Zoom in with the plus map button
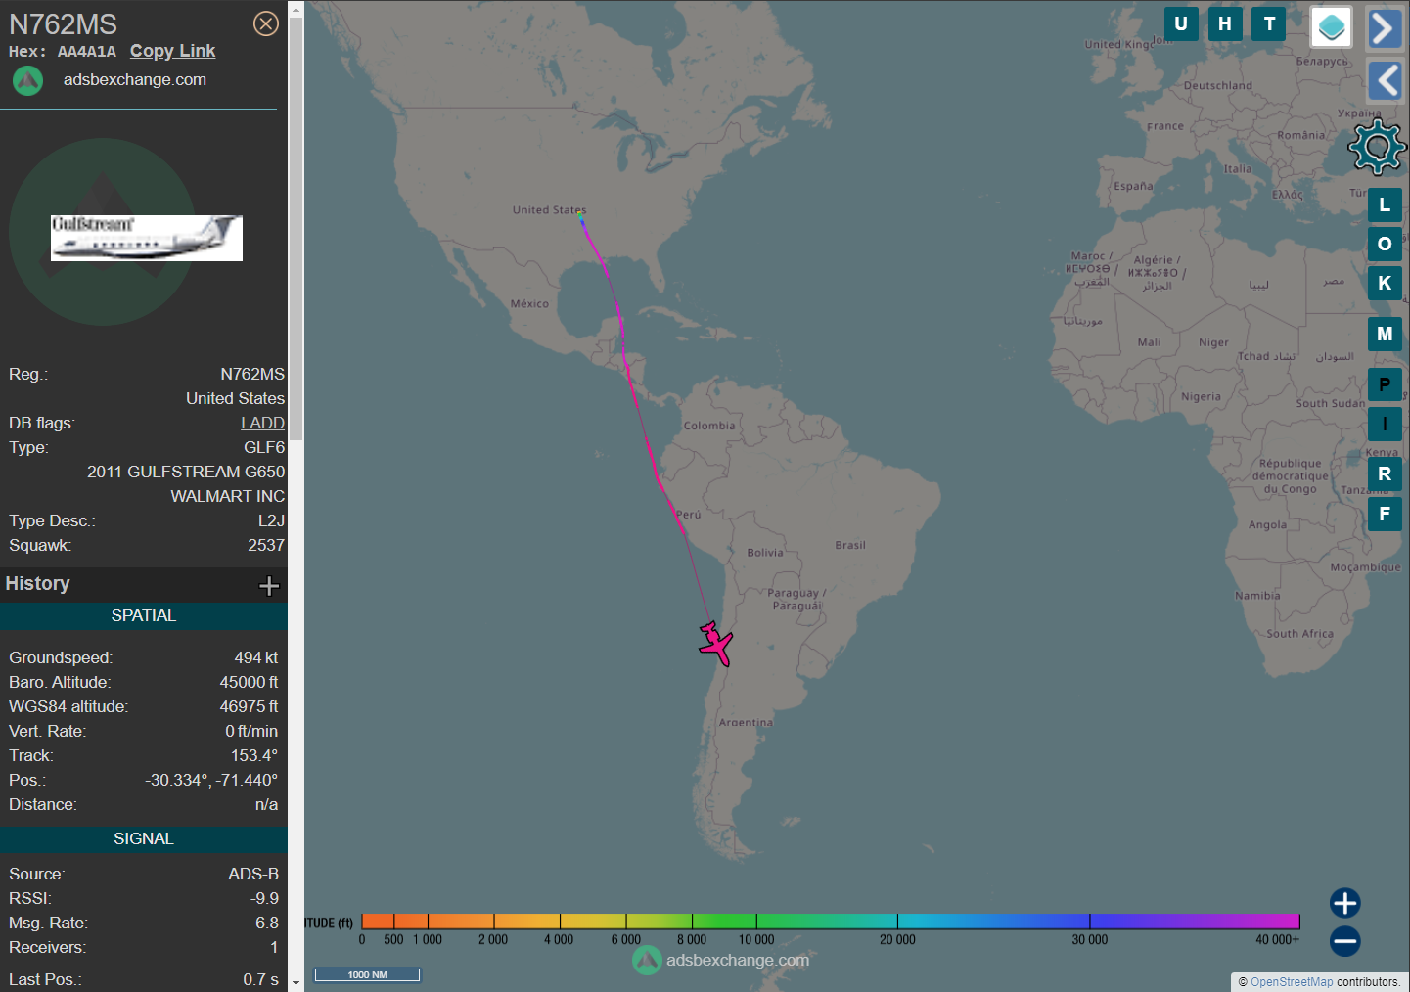The height and width of the screenshot is (992, 1410). 1344,903
